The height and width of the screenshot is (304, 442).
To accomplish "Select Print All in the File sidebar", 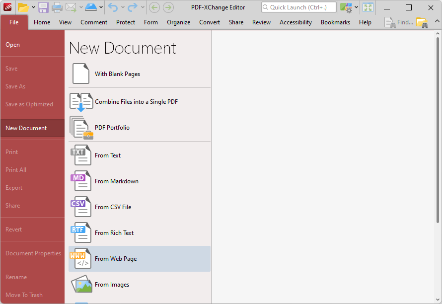I will pos(32,170).
